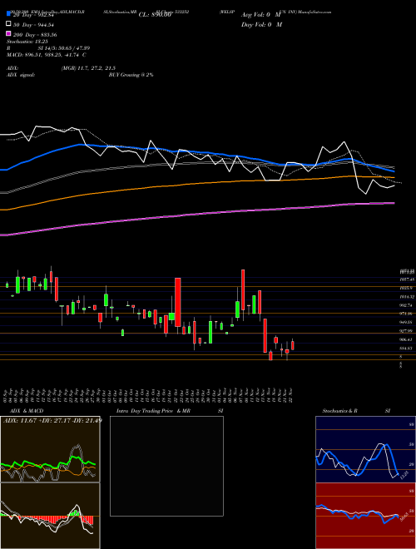Click the 1037.45 price axis label
The height and width of the screenshot is (549, 416).
pyautogui.click(x=407, y=279)
